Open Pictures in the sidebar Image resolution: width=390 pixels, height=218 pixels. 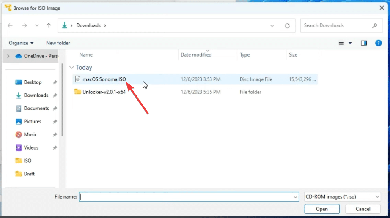(x=32, y=121)
